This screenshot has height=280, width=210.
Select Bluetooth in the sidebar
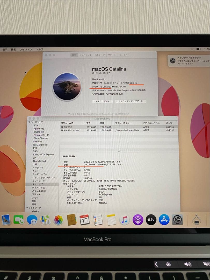[39, 132]
